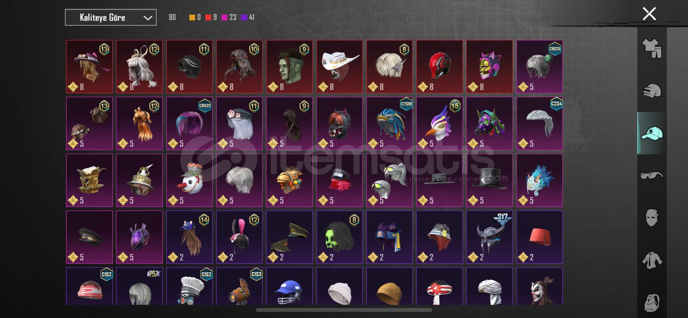Expand the Kaliteye Göre sort dropdown
The image size is (688, 318).
[111, 18]
